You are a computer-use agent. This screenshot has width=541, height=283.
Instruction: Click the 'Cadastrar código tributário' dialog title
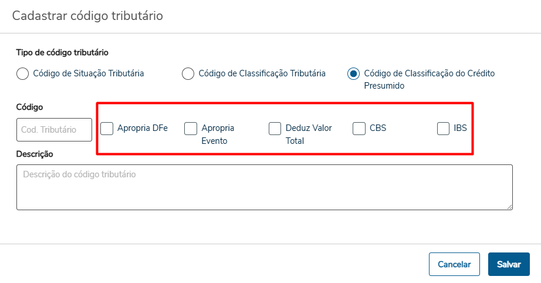(87, 16)
